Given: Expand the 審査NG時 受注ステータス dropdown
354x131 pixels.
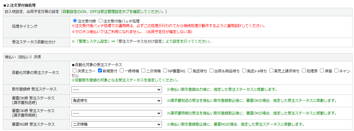Looking at the screenshot, I should pyautogui.click(x=117, y=124).
